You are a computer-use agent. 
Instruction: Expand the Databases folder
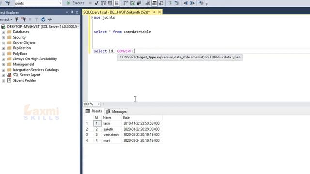click(x=3, y=32)
